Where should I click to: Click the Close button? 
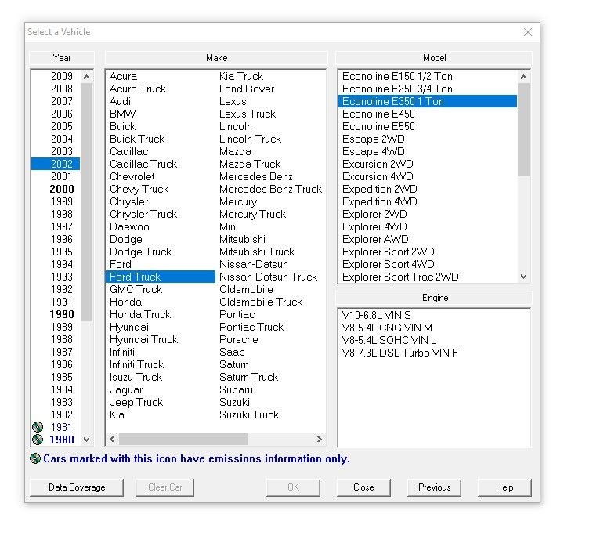click(x=363, y=487)
